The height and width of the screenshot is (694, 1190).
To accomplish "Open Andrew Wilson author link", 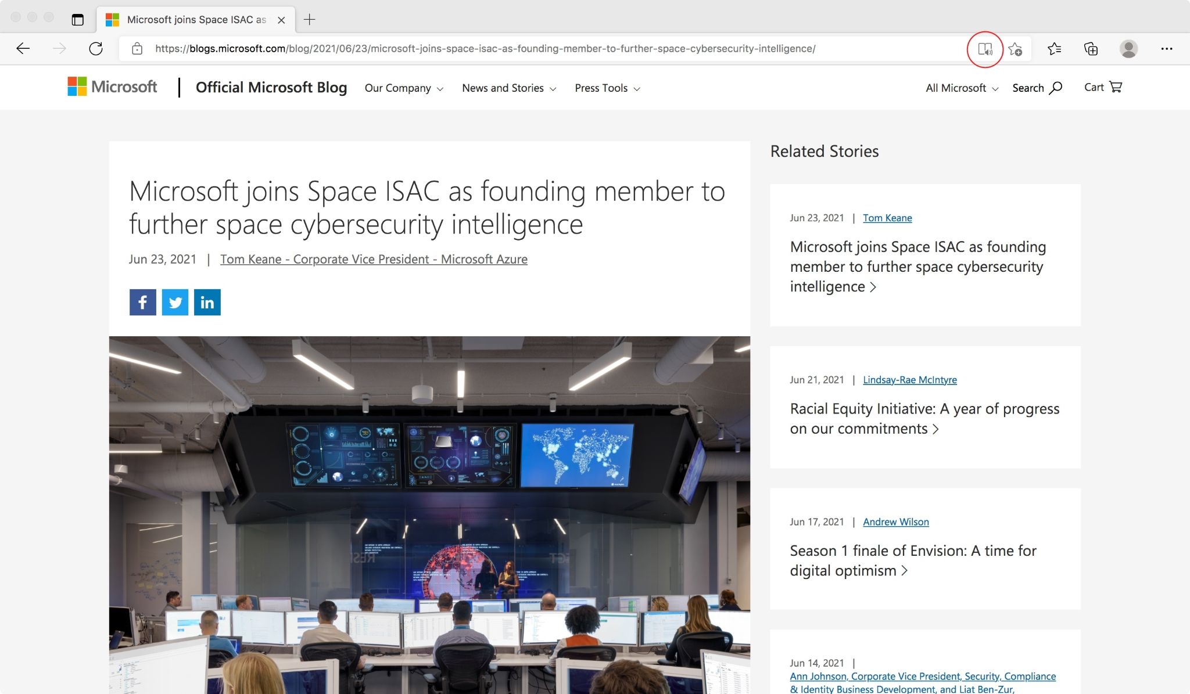I will [896, 522].
